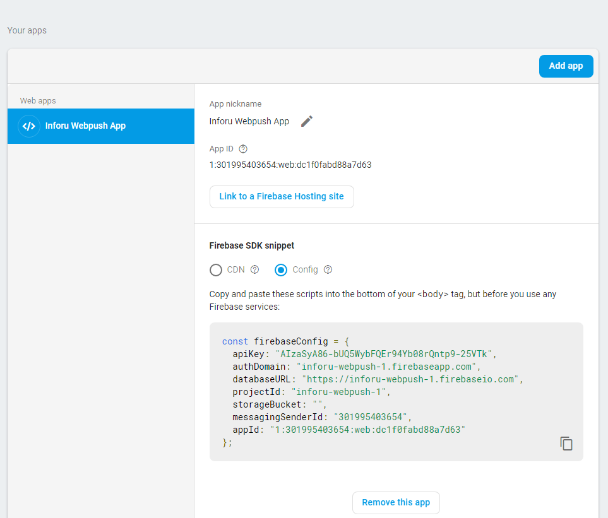Click the Your apps heading
The image size is (608, 518).
tap(27, 30)
